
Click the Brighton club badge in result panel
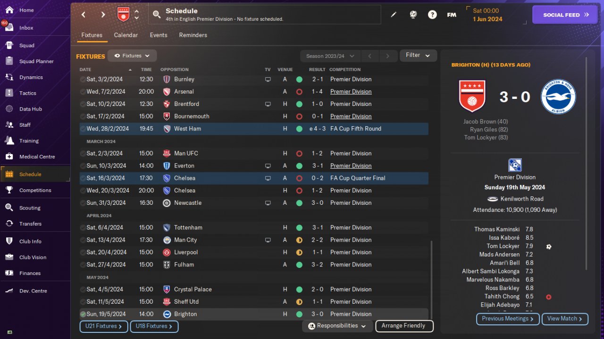point(558,97)
